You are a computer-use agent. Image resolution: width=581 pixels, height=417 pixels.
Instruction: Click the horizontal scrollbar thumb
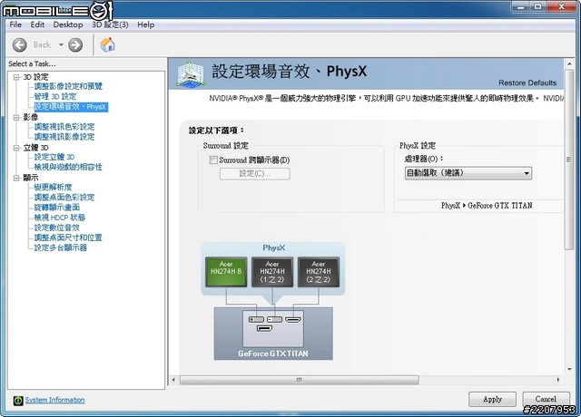(300, 380)
